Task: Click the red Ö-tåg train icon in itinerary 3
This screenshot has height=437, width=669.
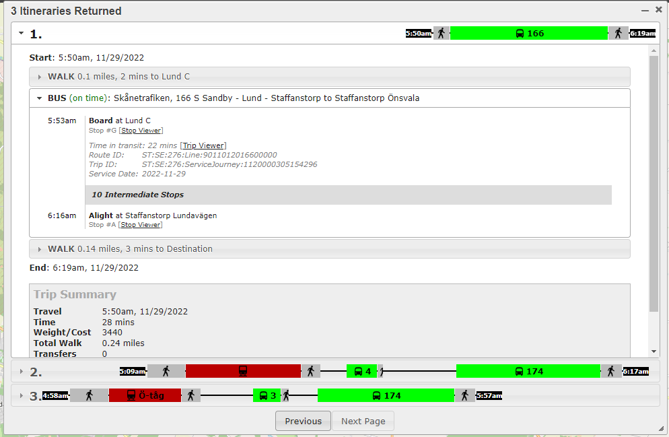Action: [145, 395]
